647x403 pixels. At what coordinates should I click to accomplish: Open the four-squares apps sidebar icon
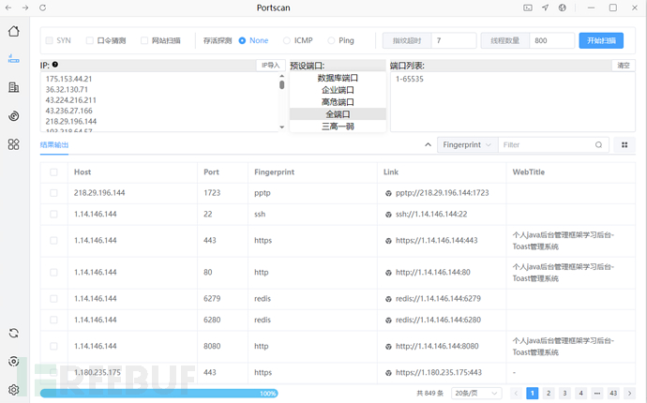[14, 144]
